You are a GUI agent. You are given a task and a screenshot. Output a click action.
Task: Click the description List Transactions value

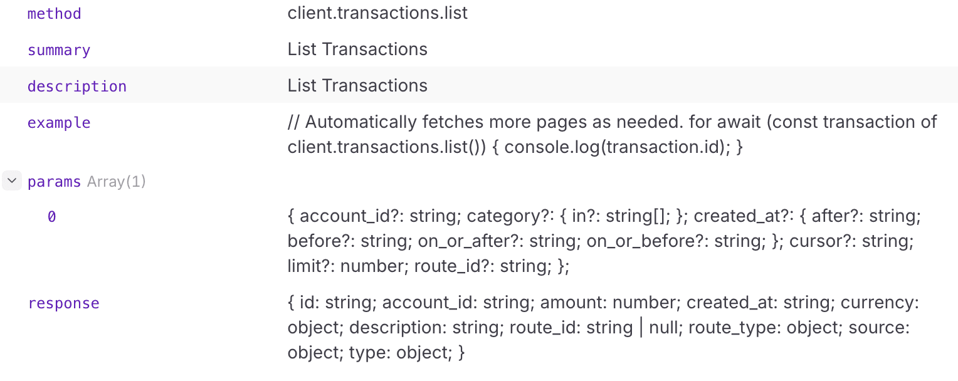(x=357, y=85)
